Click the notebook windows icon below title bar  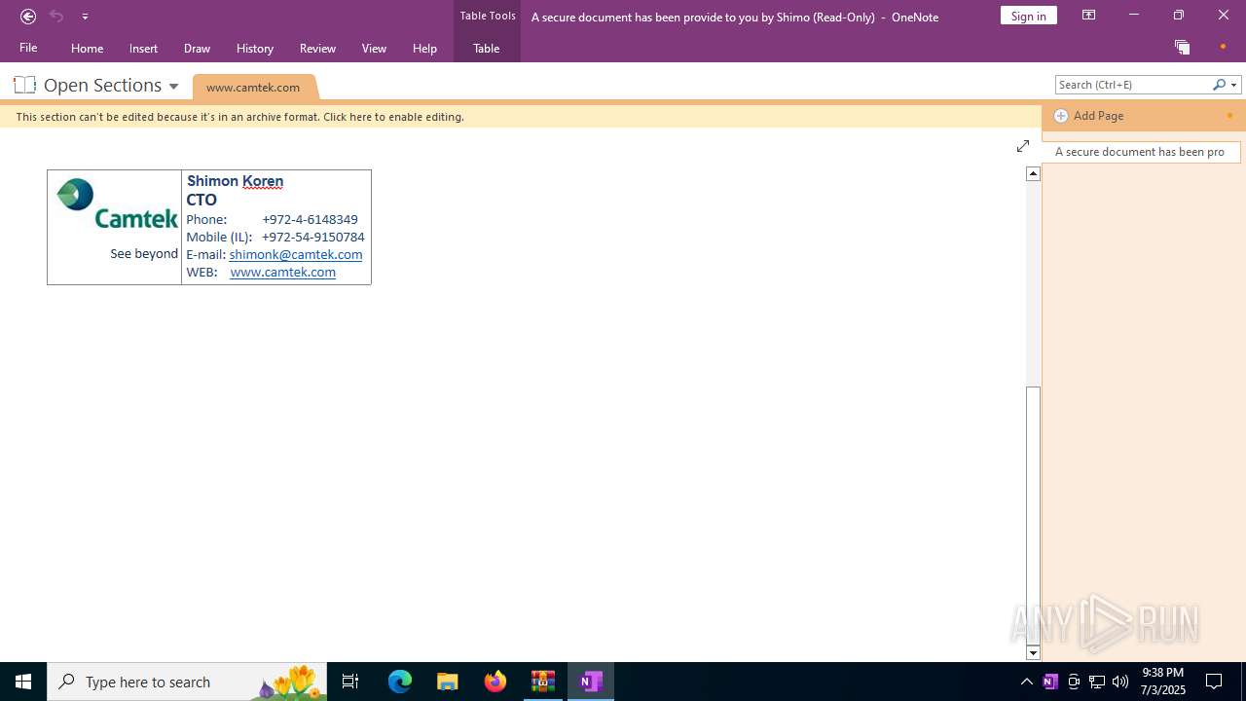(1182, 47)
